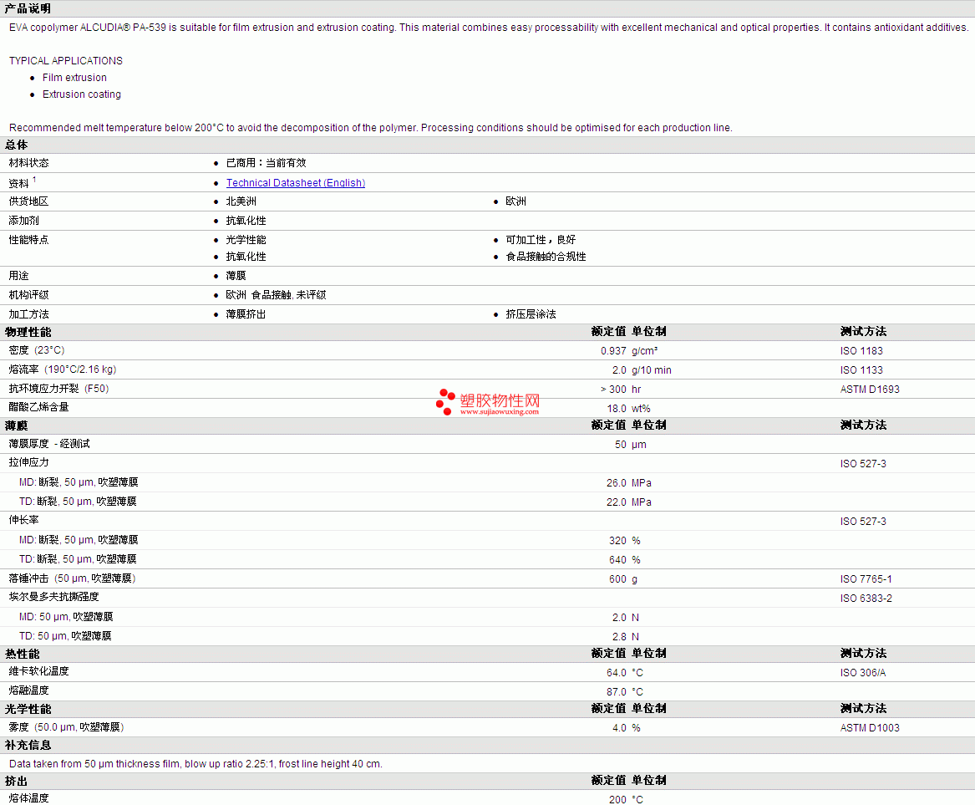
Task: Click the ISO 1133 test method
Action: [862, 371]
